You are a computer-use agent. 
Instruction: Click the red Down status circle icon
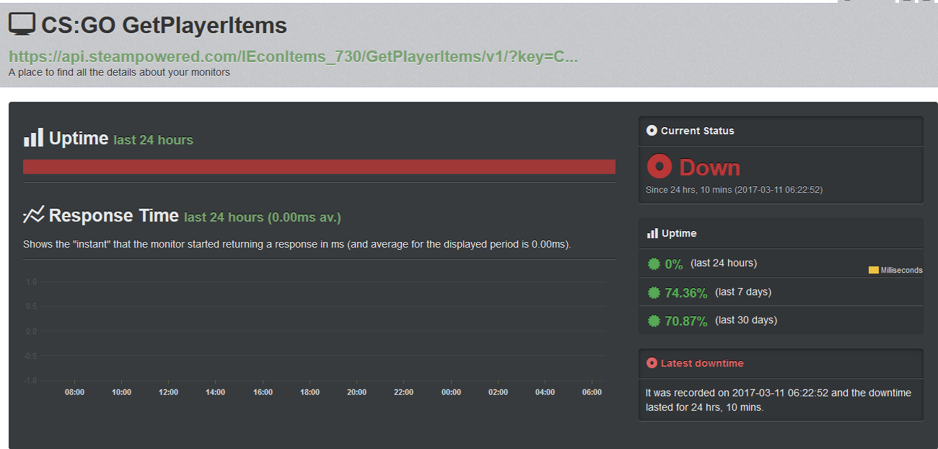[659, 167]
